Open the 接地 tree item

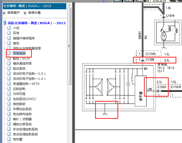(x=16, y=43)
